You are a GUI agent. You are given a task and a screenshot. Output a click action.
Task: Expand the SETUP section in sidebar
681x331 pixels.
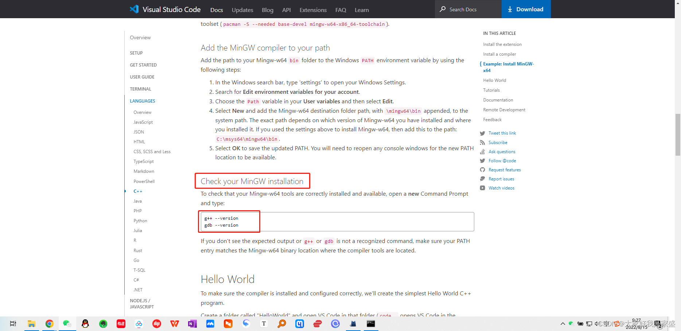[x=136, y=53]
